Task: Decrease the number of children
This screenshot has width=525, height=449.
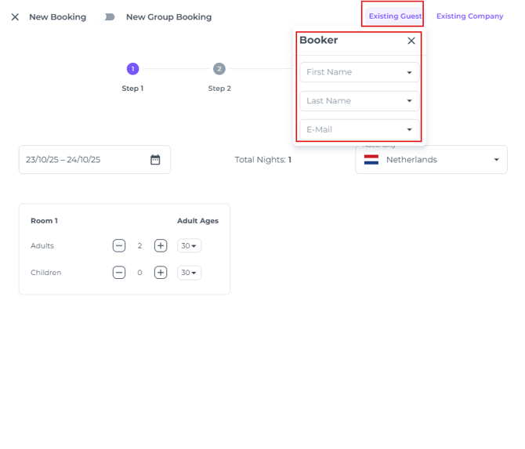Action: (119, 273)
